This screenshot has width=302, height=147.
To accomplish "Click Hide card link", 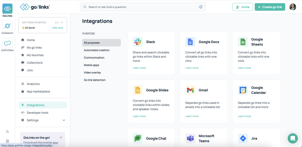I will 58,28.
